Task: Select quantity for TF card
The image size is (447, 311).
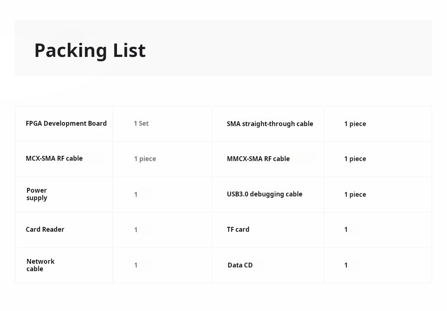Action: 346,230
